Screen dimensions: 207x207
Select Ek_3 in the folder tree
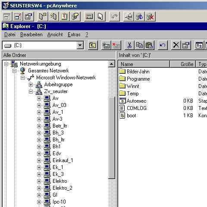click(58, 174)
